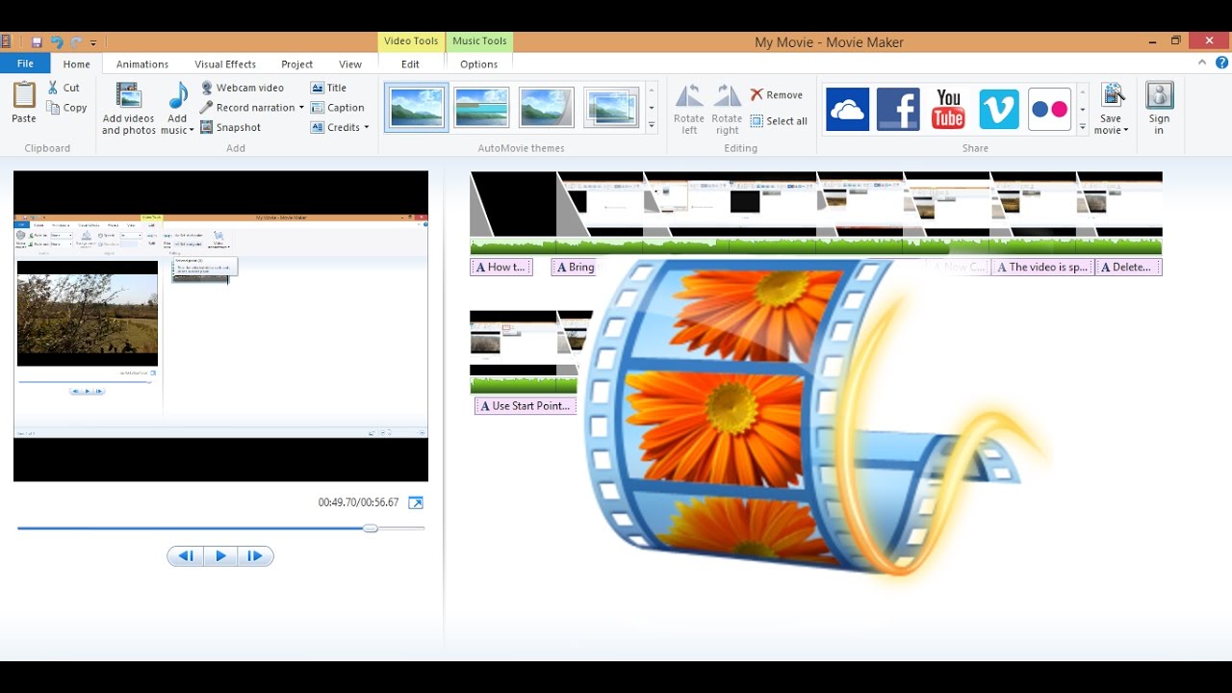Share movie to Vimeo
This screenshot has height=693, width=1232.
point(999,110)
